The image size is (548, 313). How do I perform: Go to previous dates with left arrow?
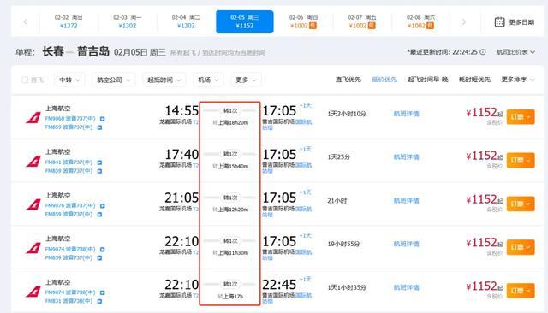[25, 22]
